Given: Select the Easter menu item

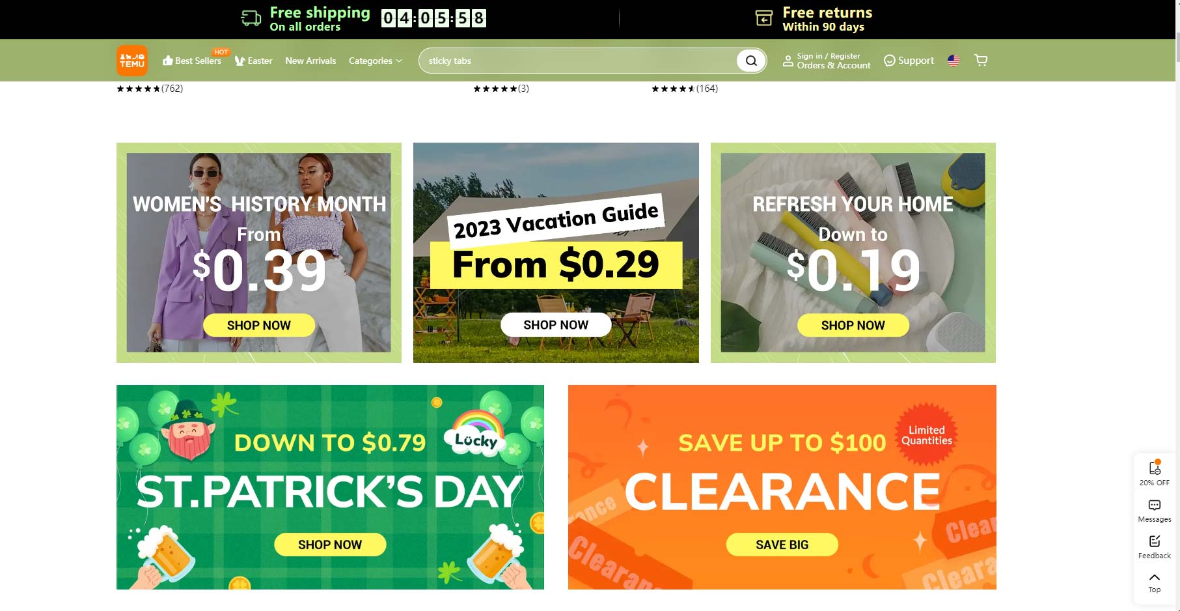Looking at the screenshot, I should [x=253, y=61].
